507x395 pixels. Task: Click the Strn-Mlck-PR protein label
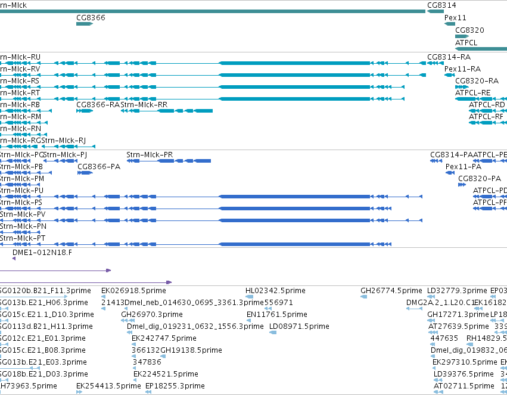150,155
